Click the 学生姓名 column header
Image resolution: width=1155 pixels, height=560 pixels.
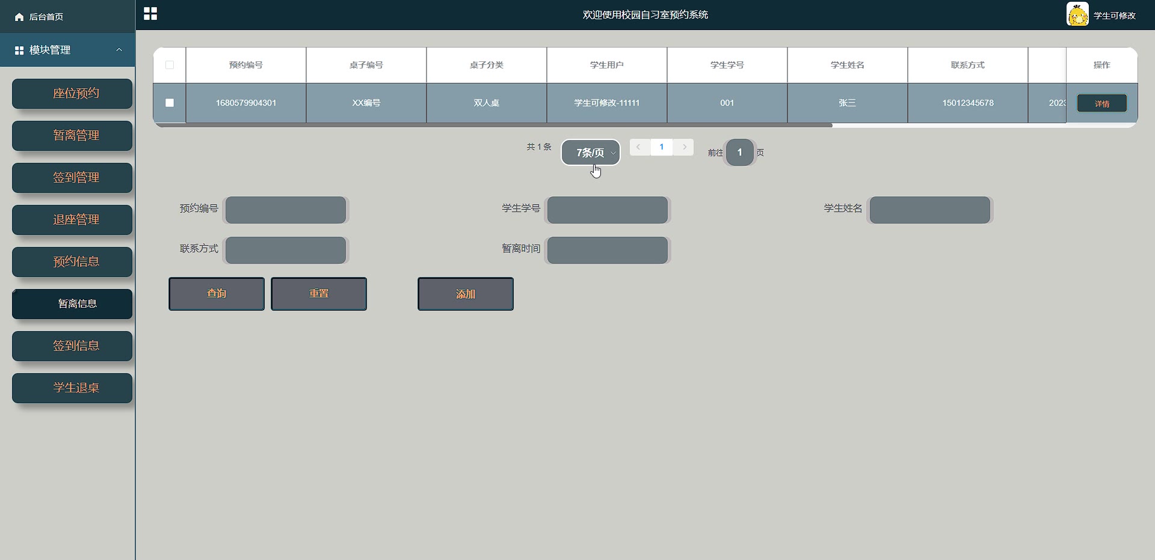point(848,65)
